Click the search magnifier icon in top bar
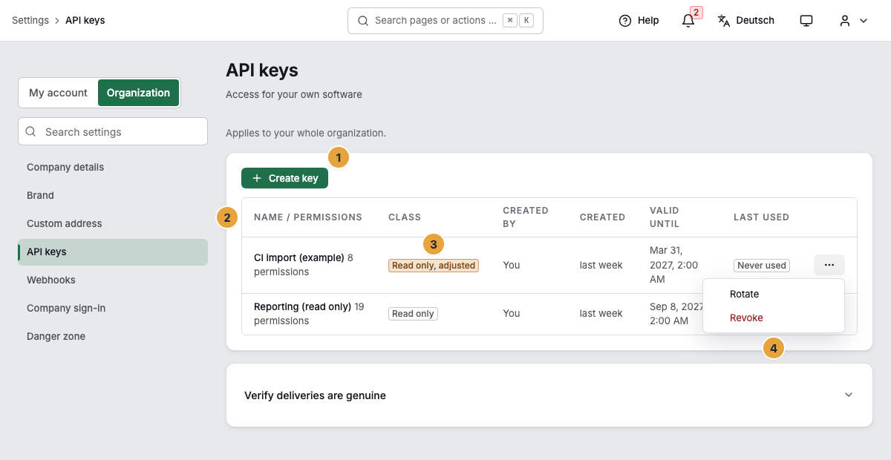Screen dimensions: 891x460 tap(363, 21)
